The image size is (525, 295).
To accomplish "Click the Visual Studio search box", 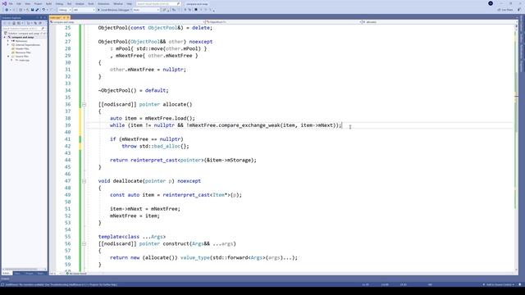I will coord(158,3).
